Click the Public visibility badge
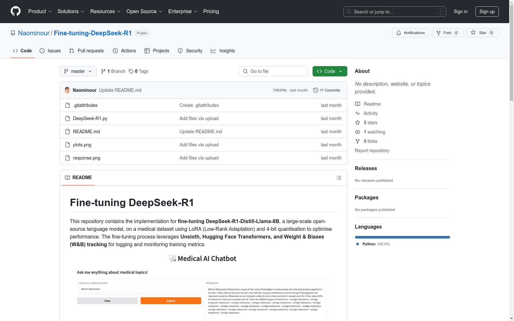The height and width of the screenshot is (321, 514). click(142, 33)
